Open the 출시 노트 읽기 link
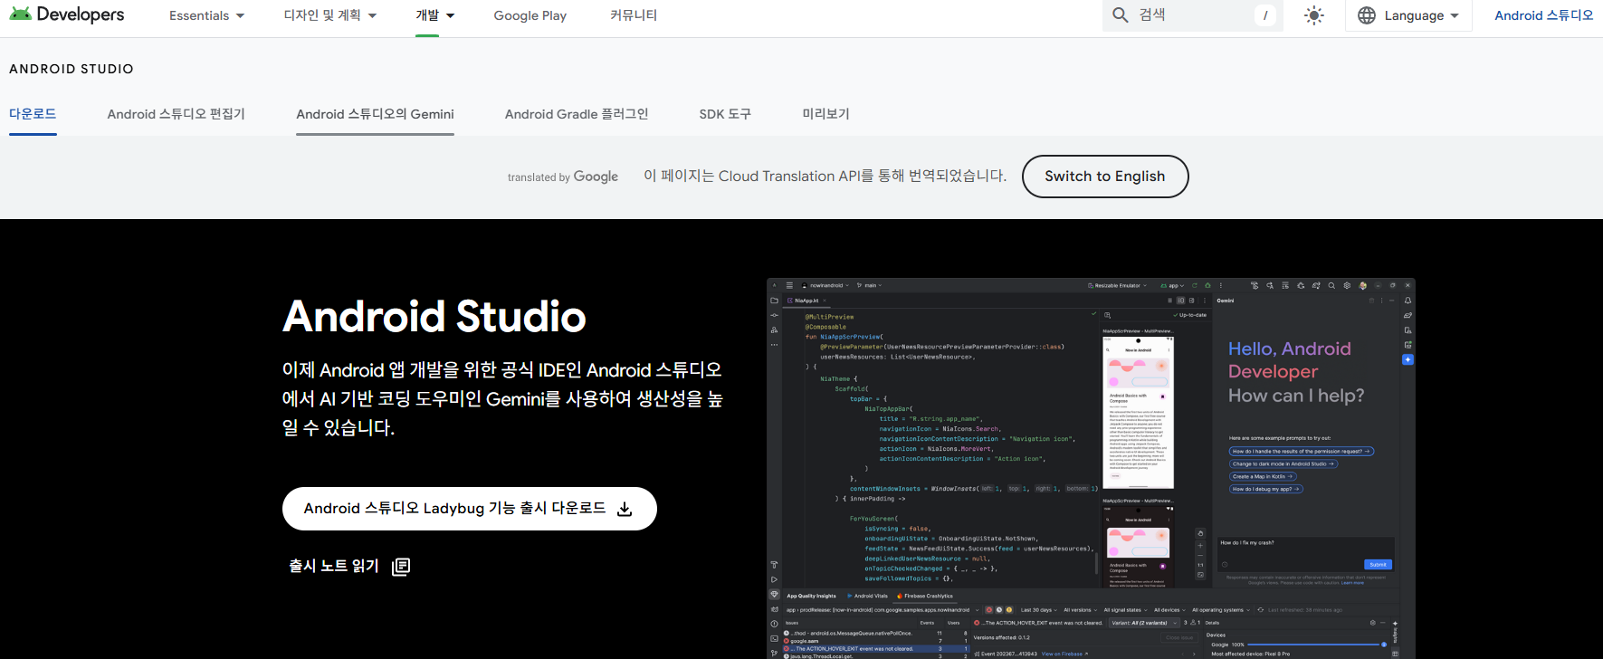The height and width of the screenshot is (659, 1603). (349, 566)
